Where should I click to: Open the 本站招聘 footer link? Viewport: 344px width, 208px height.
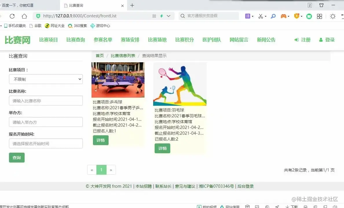(144, 186)
